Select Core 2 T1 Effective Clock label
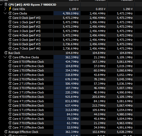 pos(28,84)
